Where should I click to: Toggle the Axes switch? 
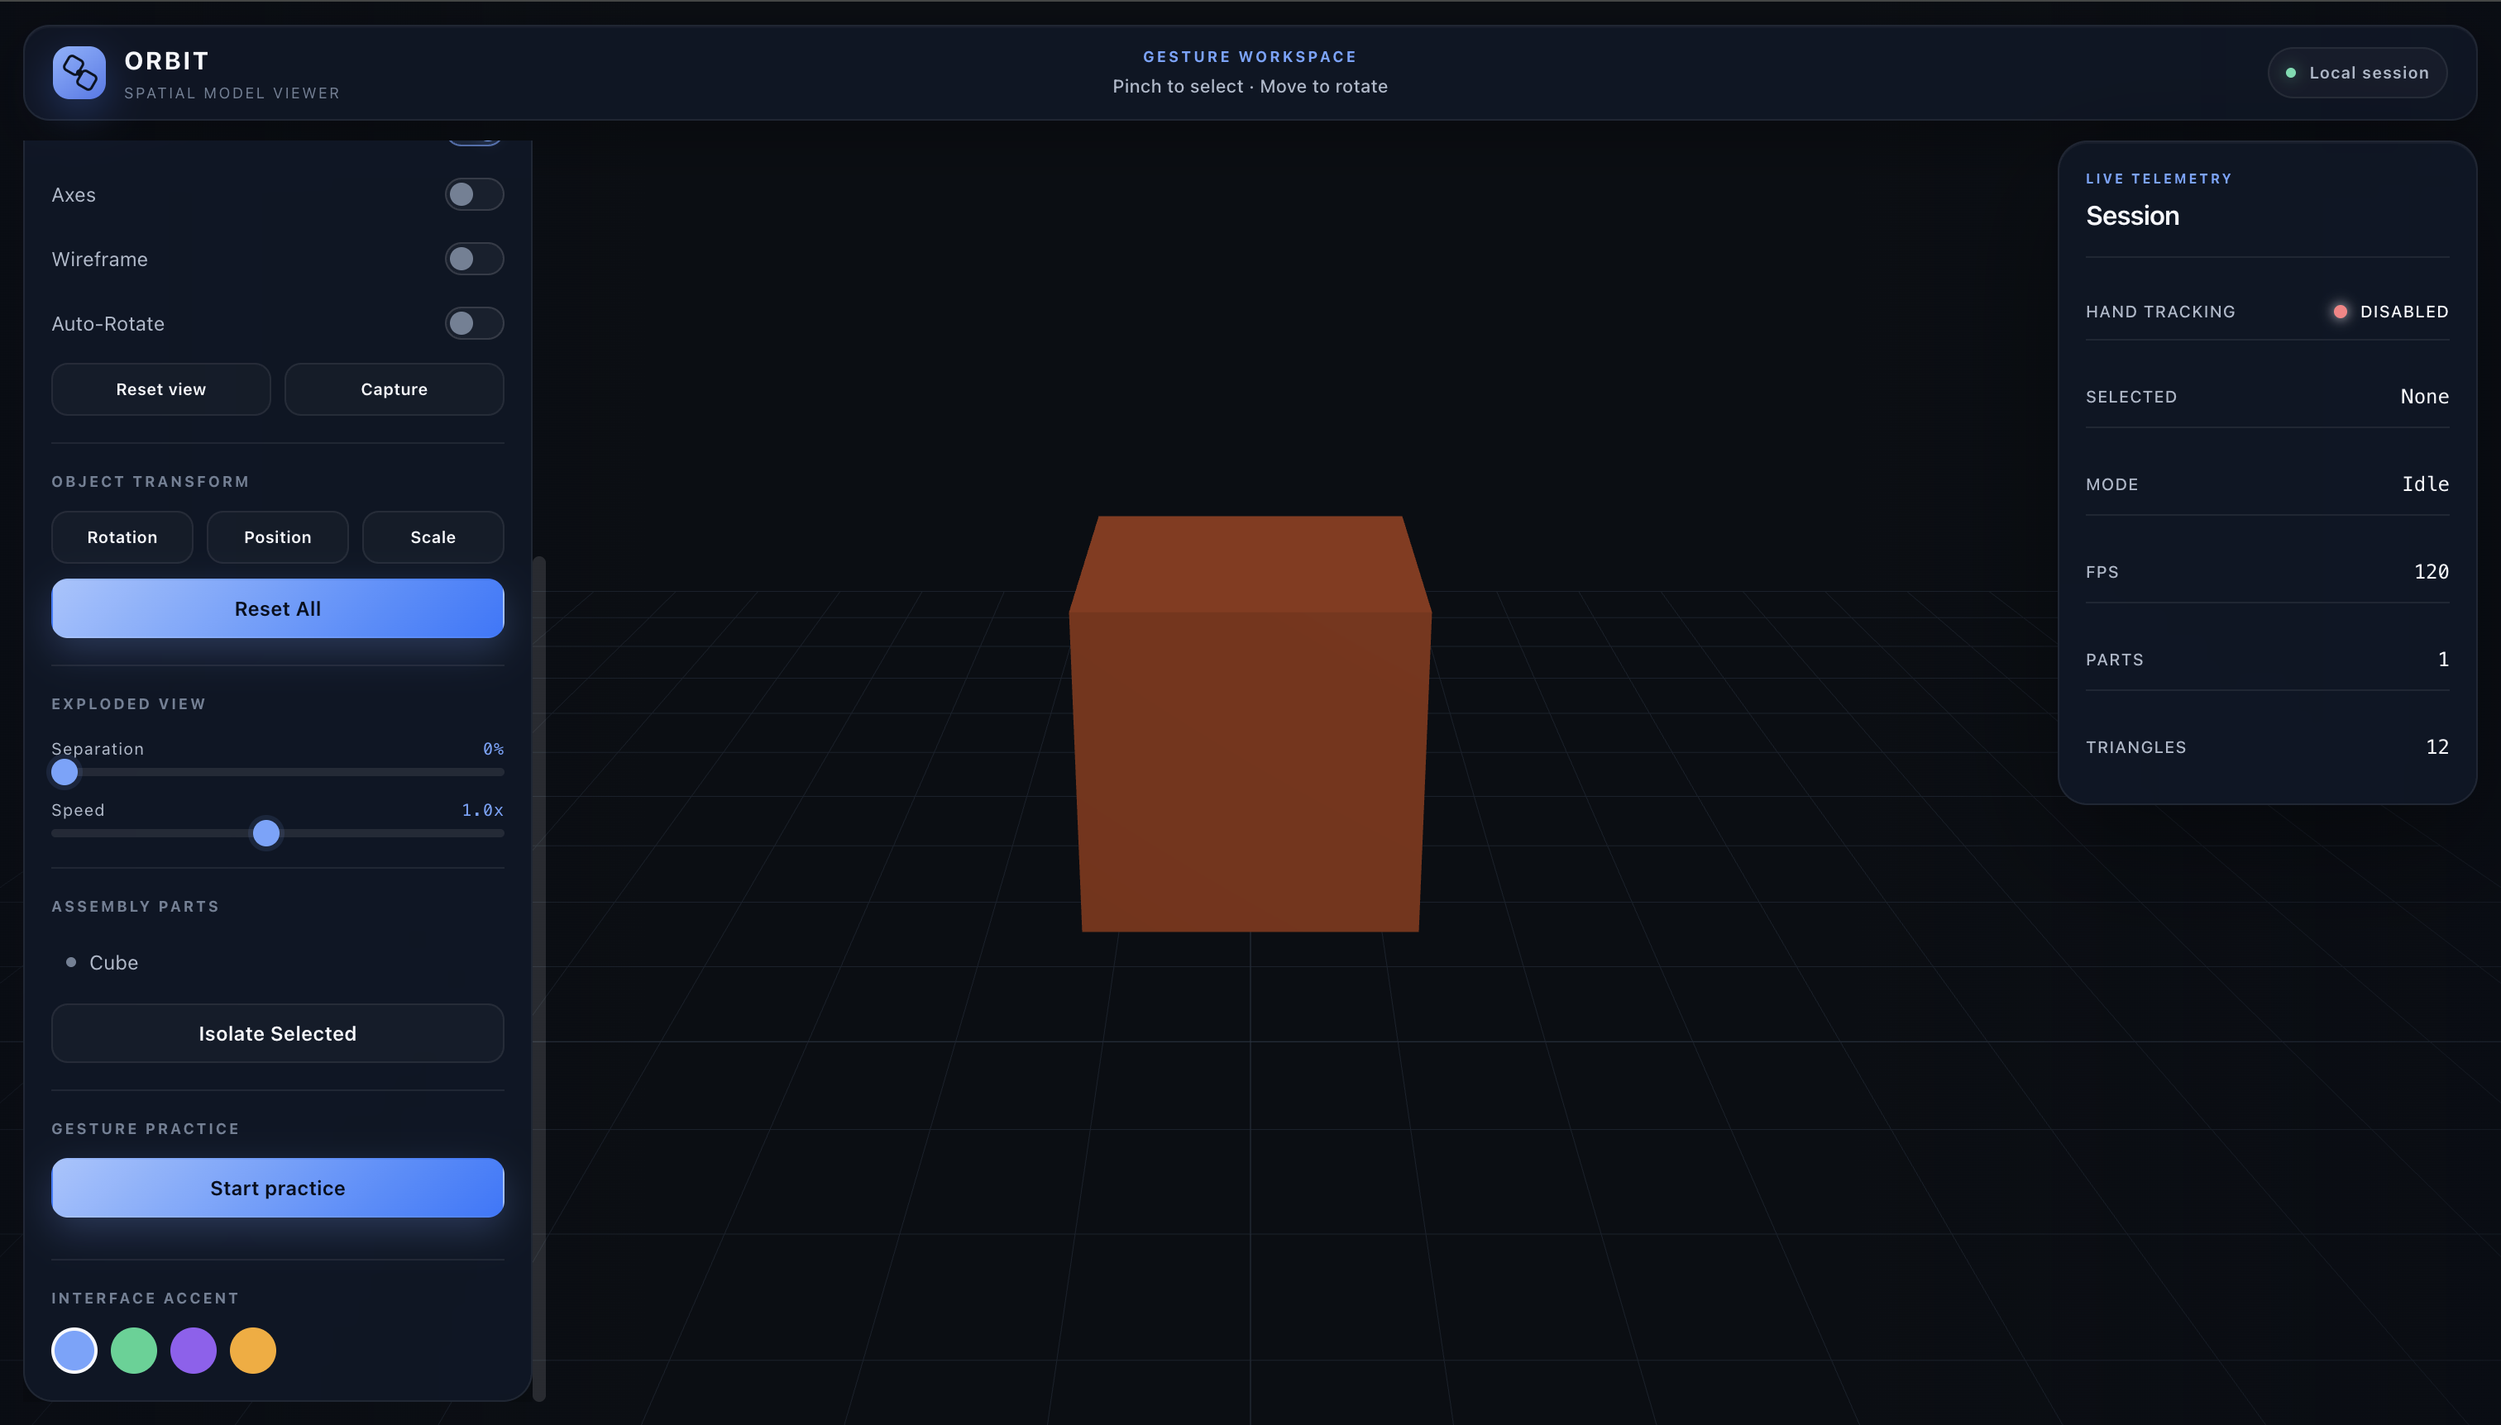474,195
